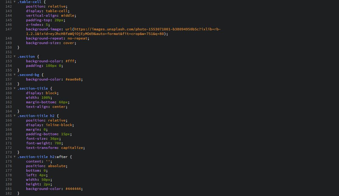Click line number 182 in gutter

pyautogui.click(x=9, y=193)
